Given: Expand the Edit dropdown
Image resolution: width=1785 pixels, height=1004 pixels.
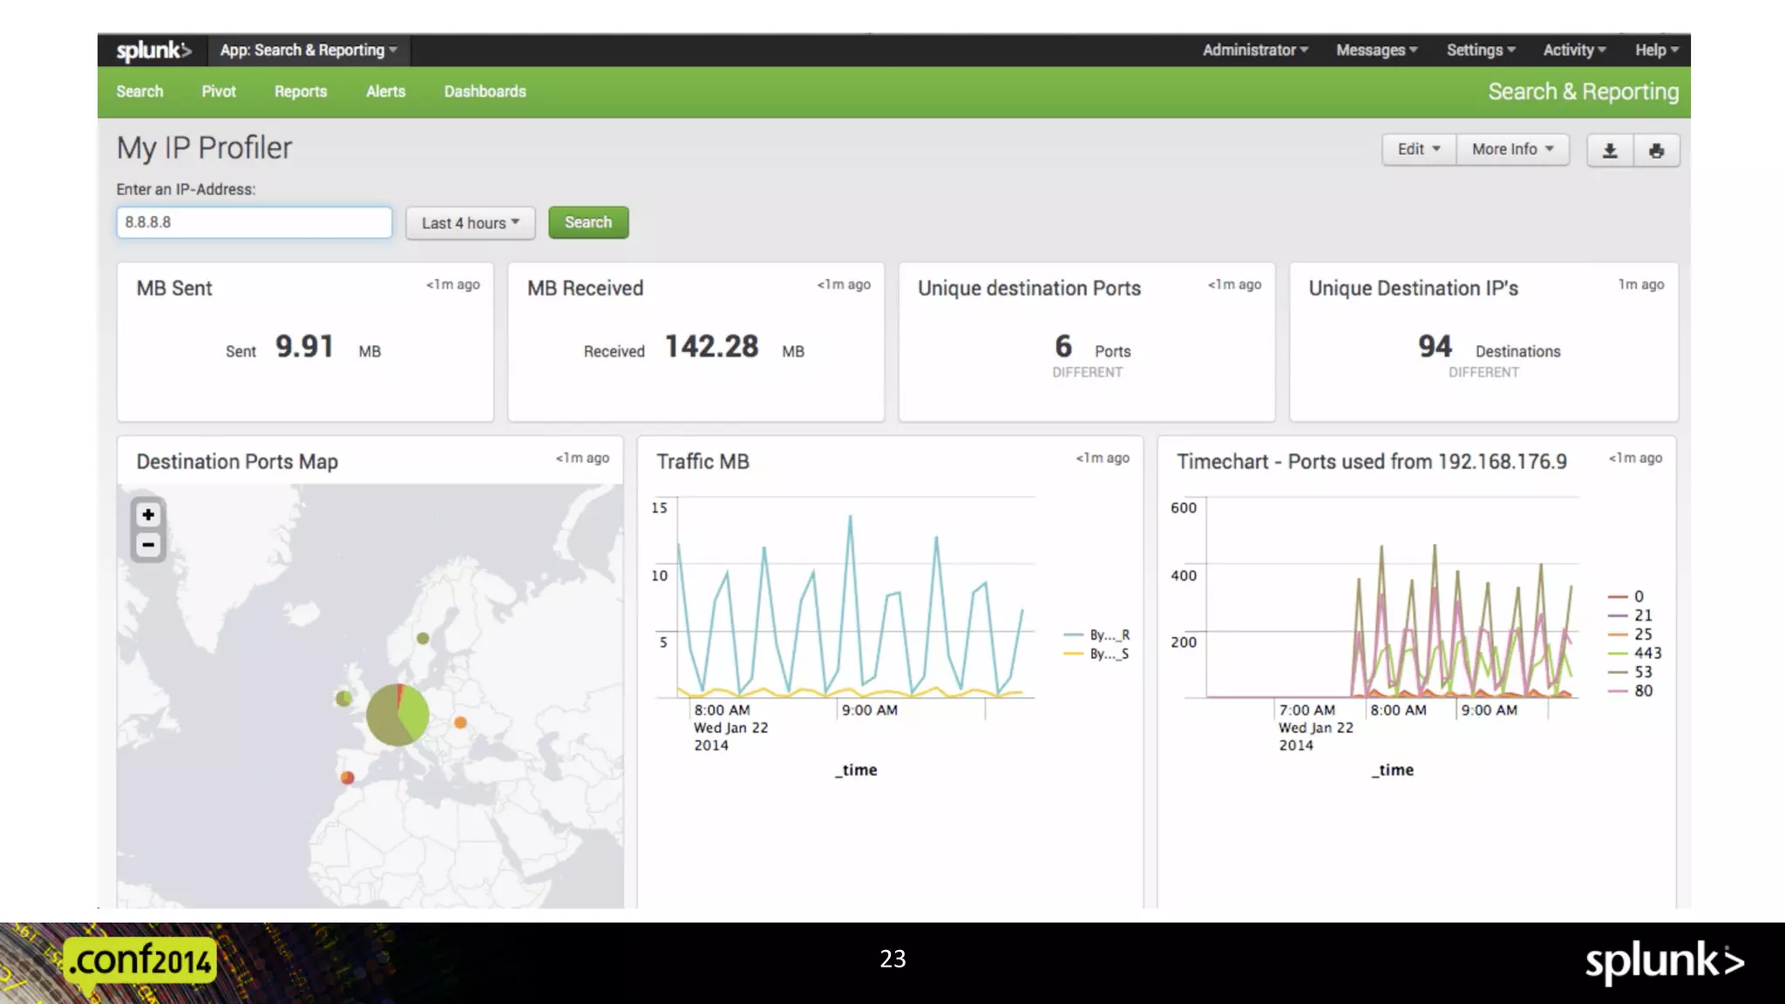Looking at the screenshot, I should point(1418,149).
